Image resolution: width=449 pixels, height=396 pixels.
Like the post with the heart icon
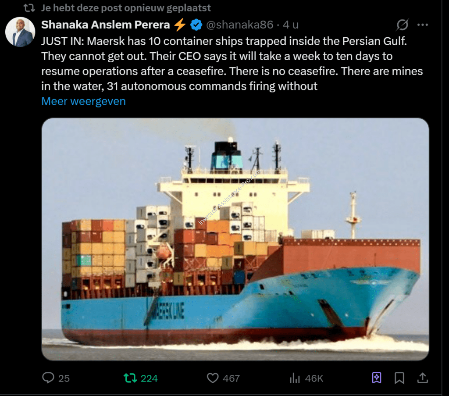point(213,378)
